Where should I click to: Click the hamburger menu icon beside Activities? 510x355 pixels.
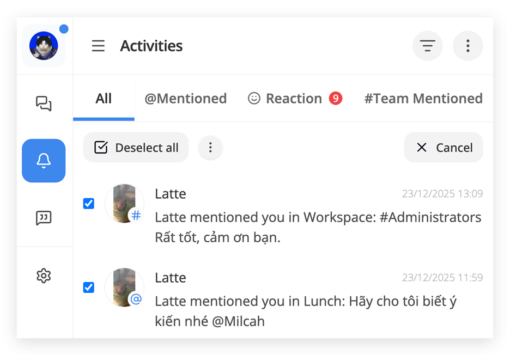pos(98,46)
